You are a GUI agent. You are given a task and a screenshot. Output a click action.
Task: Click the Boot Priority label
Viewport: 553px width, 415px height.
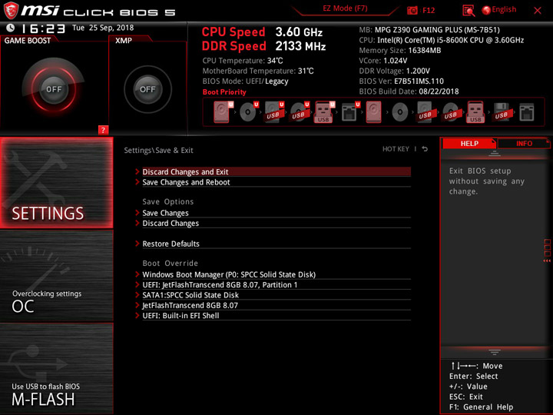tap(224, 92)
